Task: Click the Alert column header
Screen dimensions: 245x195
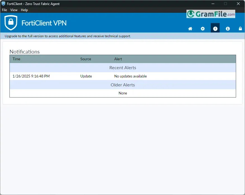Action: coord(118,59)
